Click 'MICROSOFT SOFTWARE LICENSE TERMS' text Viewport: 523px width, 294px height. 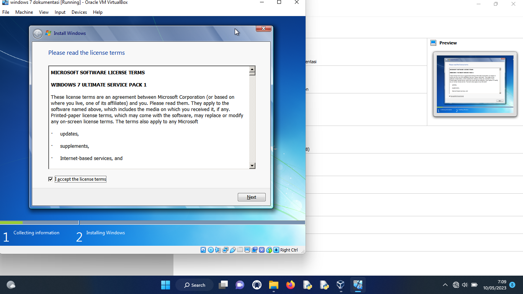tap(98, 72)
